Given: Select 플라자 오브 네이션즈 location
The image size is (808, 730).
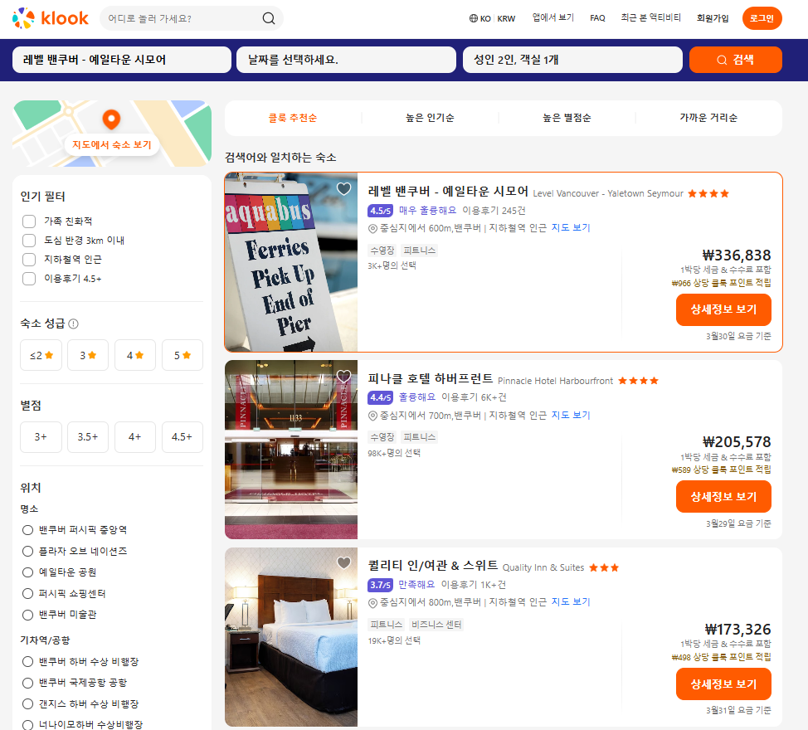Looking at the screenshot, I should pos(28,552).
